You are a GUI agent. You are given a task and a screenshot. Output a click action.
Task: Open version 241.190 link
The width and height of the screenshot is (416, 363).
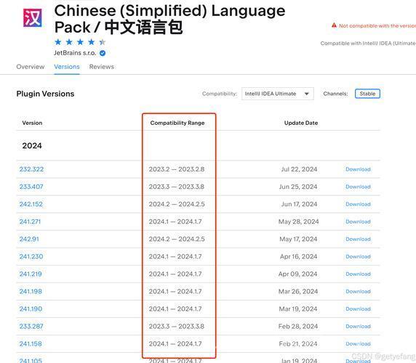(x=31, y=309)
